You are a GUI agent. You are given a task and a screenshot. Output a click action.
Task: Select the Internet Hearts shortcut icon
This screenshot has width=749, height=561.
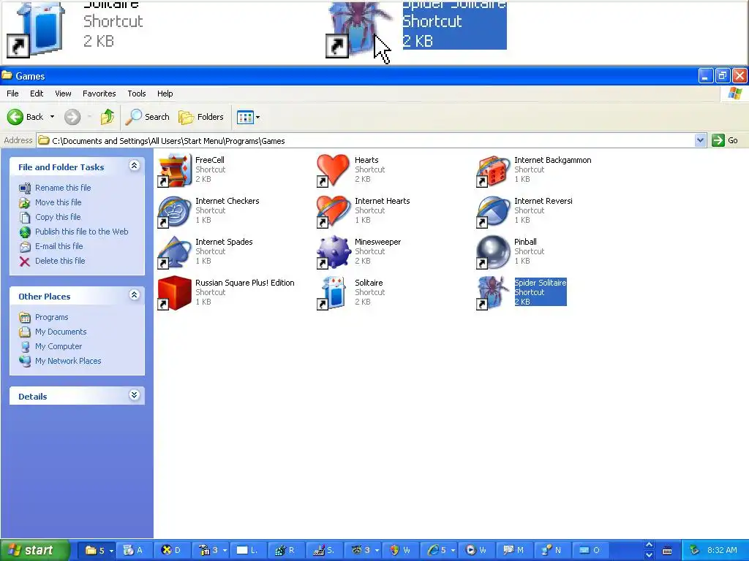[x=334, y=211]
